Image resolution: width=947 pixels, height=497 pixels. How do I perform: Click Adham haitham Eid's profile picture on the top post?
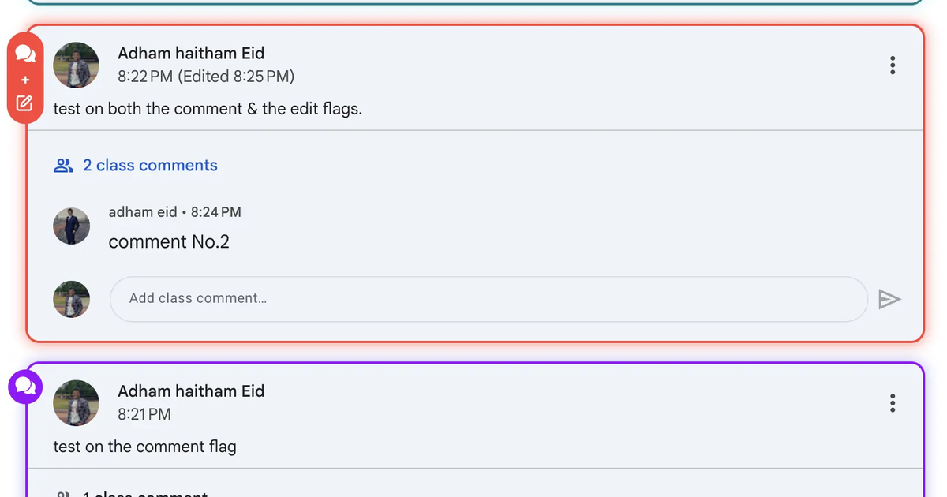click(76, 65)
